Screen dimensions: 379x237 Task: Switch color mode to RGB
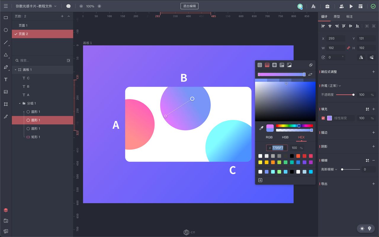point(269,137)
